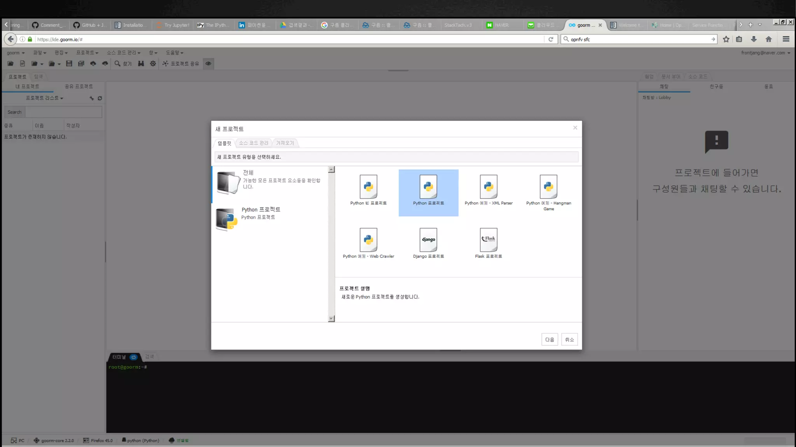Click the gear settings icon in toolbar
This screenshot has height=447, width=796.
[153, 64]
